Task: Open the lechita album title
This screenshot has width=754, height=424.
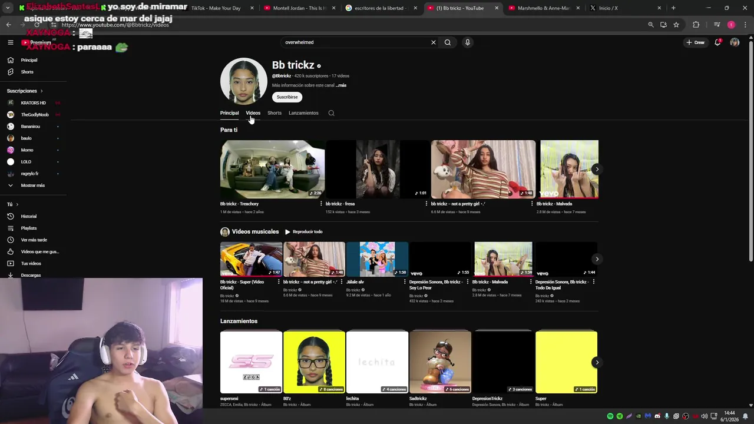Action: (x=352, y=399)
